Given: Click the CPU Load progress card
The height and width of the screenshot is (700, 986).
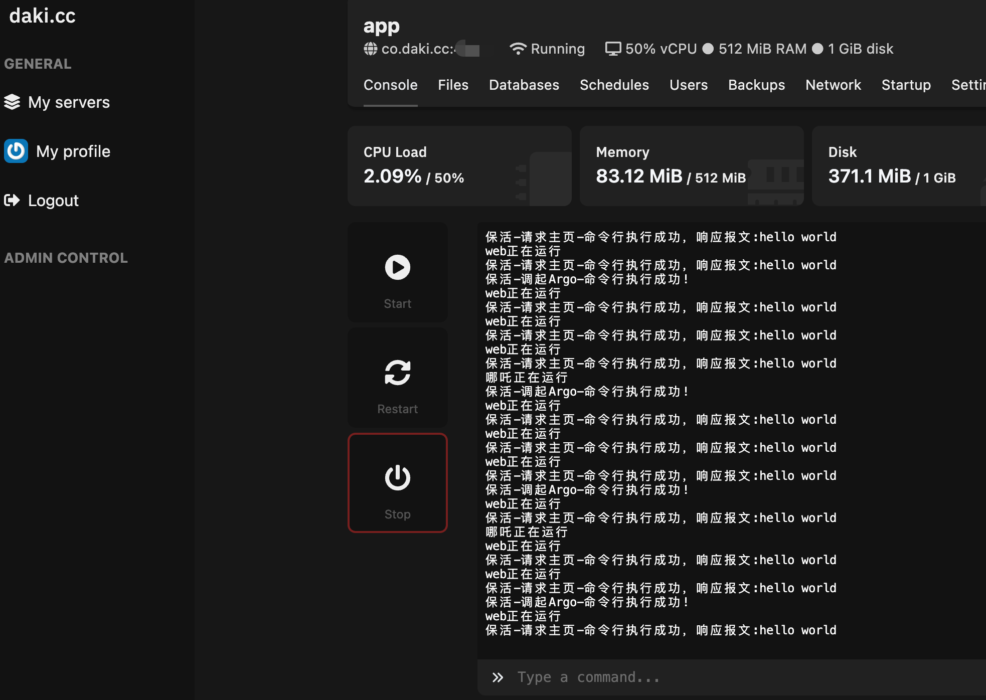Looking at the screenshot, I should [459, 165].
